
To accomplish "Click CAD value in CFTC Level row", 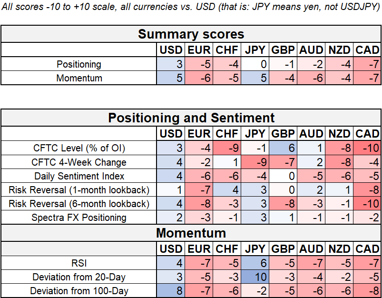I will (367, 148).
